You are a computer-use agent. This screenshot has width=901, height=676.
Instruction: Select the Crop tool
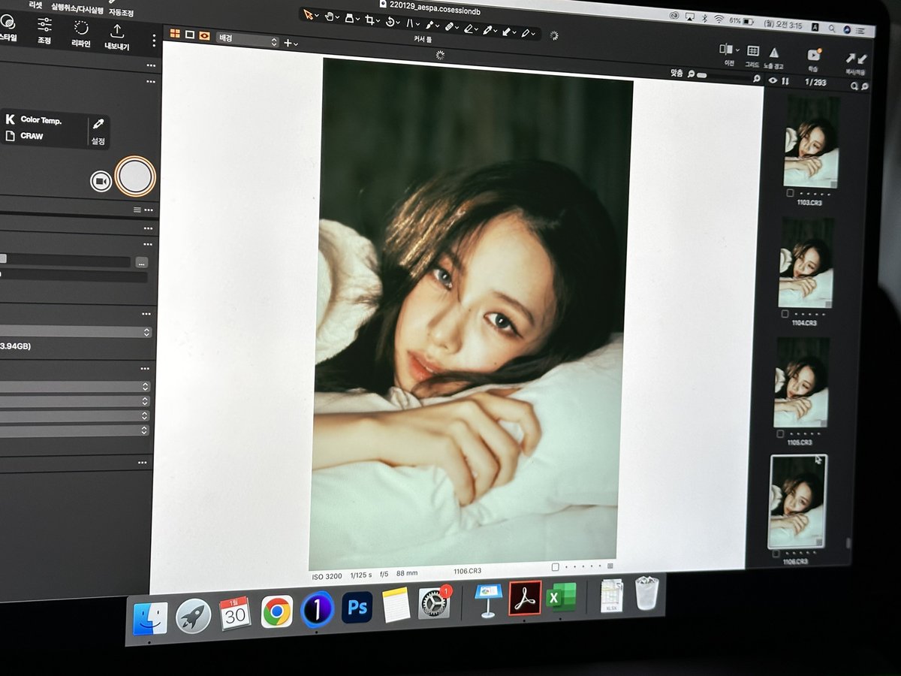(x=370, y=20)
